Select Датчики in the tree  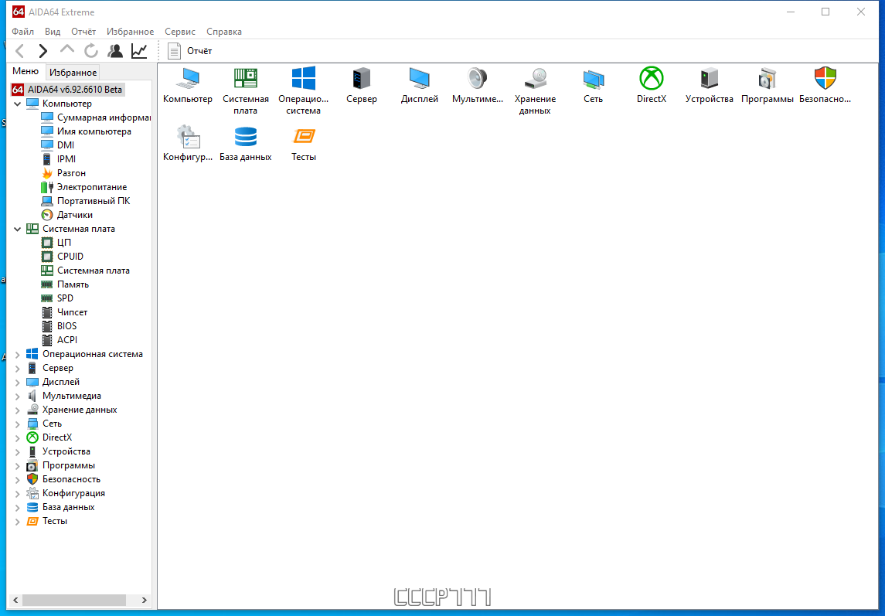coord(67,215)
